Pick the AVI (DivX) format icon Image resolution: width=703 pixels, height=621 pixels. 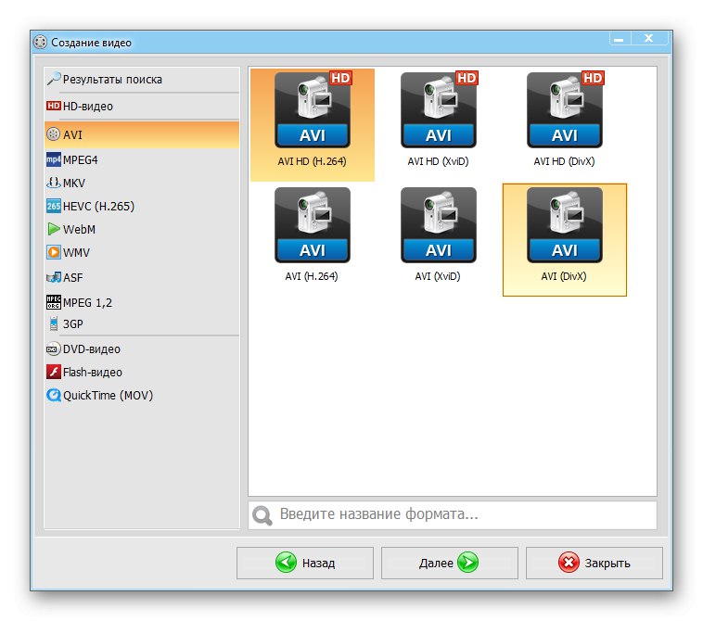(565, 225)
